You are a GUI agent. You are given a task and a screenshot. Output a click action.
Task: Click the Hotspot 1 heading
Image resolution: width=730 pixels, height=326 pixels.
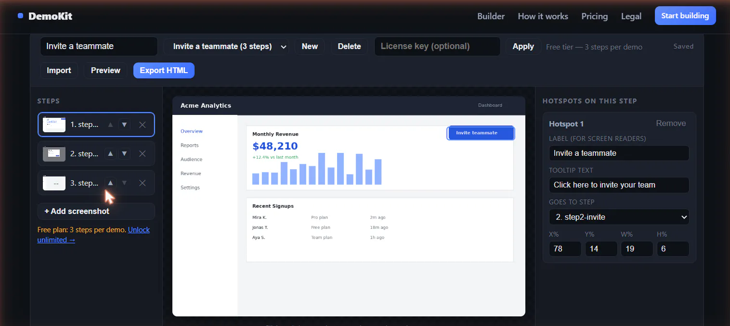pyautogui.click(x=566, y=124)
